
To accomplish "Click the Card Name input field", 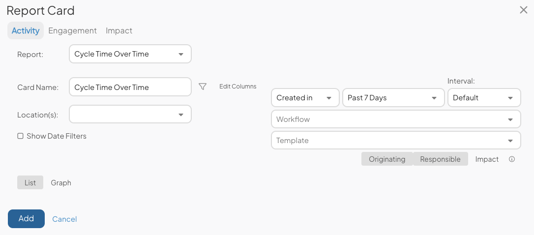I will tap(130, 87).
